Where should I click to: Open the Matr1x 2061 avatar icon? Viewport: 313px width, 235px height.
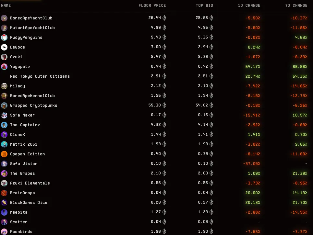tap(4, 144)
